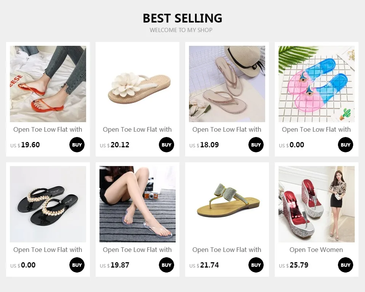Click BUY button for the $19.60 orange flip-flops
Viewport: 365px width, 292px height.
pyautogui.click(x=77, y=145)
